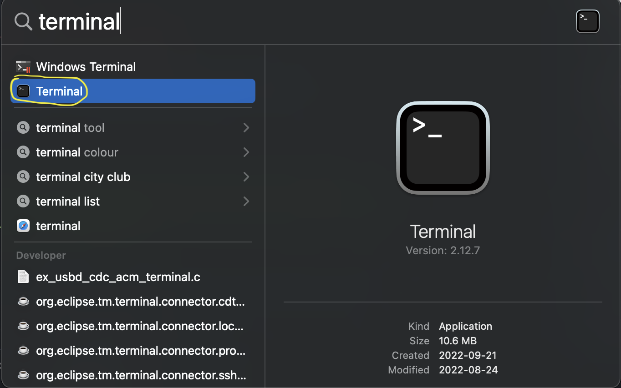This screenshot has width=621, height=388.
Task: Select the highlighted Terminal application result
Action: click(x=133, y=91)
